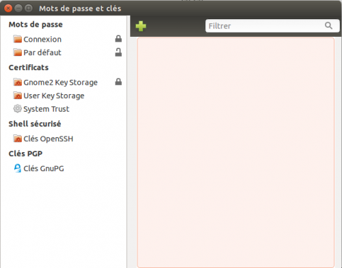The image size is (342, 268).
Task: Click the Connexion keyring folder icon
Action: pos(18,39)
